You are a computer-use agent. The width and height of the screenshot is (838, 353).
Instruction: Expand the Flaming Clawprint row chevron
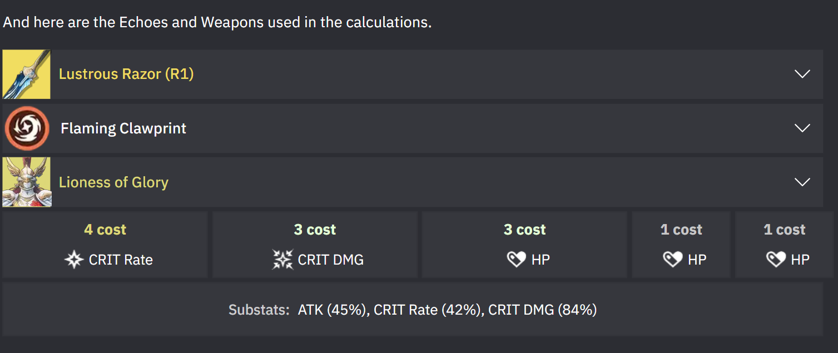802,128
